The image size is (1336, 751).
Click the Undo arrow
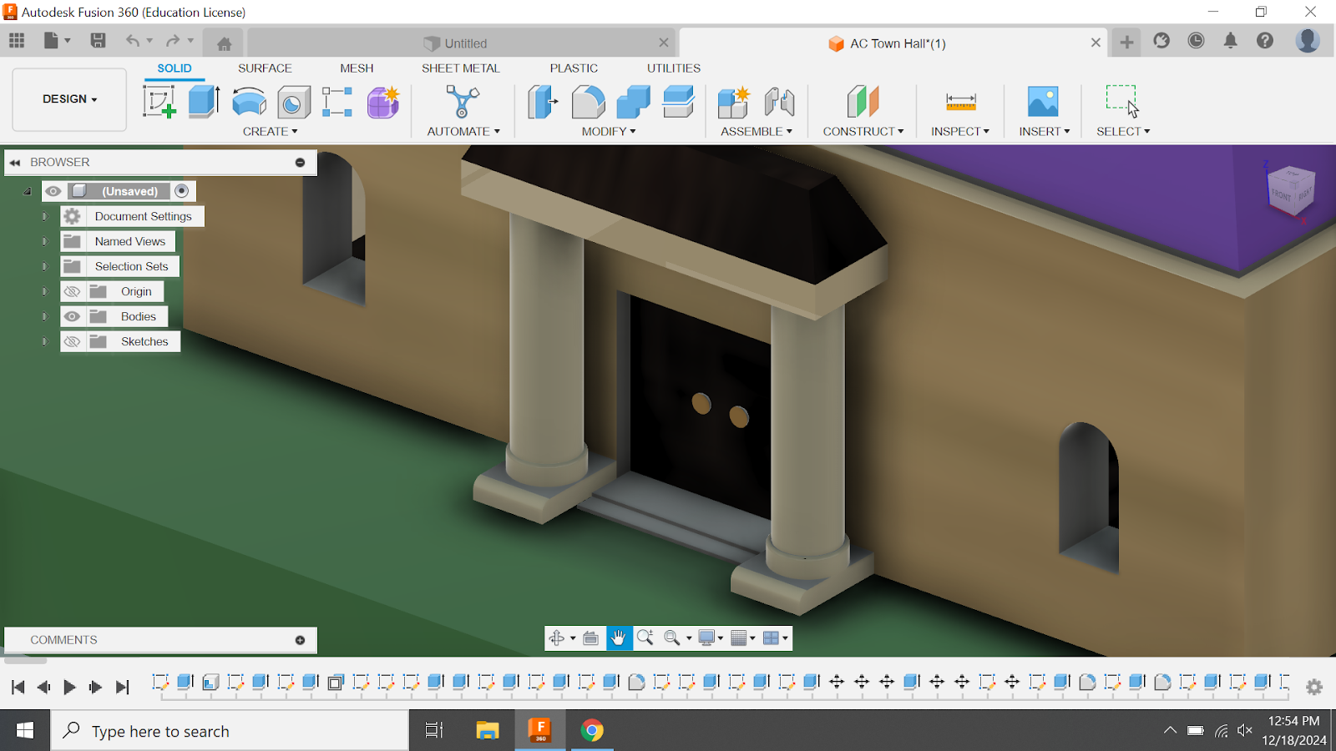(x=133, y=40)
